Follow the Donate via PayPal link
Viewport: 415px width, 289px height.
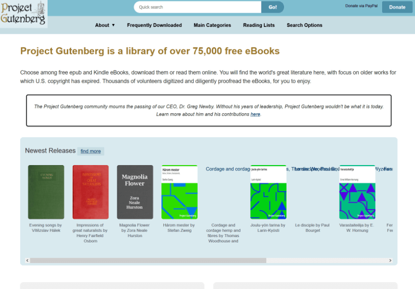pyautogui.click(x=361, y=6)
